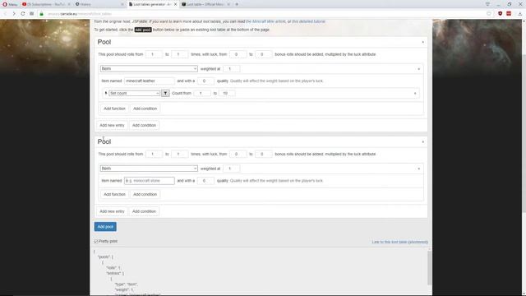Click the blue Add pool button

[x=105, y=227]
